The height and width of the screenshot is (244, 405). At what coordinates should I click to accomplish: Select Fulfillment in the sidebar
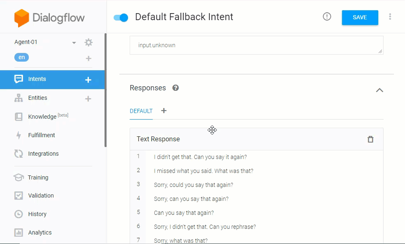click(19, 135)
